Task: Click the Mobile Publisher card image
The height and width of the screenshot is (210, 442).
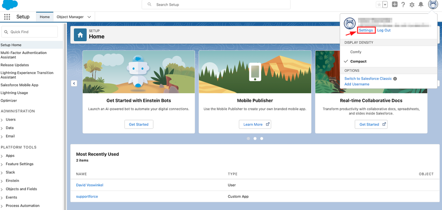Action: (255, 72)
